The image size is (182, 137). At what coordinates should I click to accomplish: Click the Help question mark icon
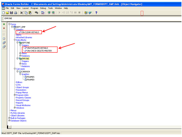pos(96,13)
